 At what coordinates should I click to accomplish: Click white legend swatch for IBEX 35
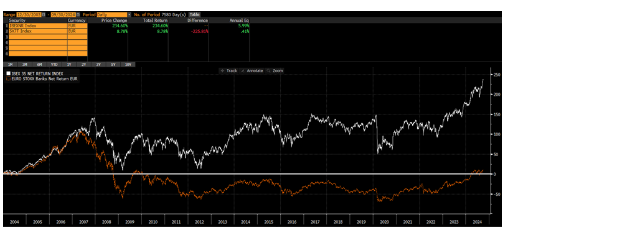(8, 73)
